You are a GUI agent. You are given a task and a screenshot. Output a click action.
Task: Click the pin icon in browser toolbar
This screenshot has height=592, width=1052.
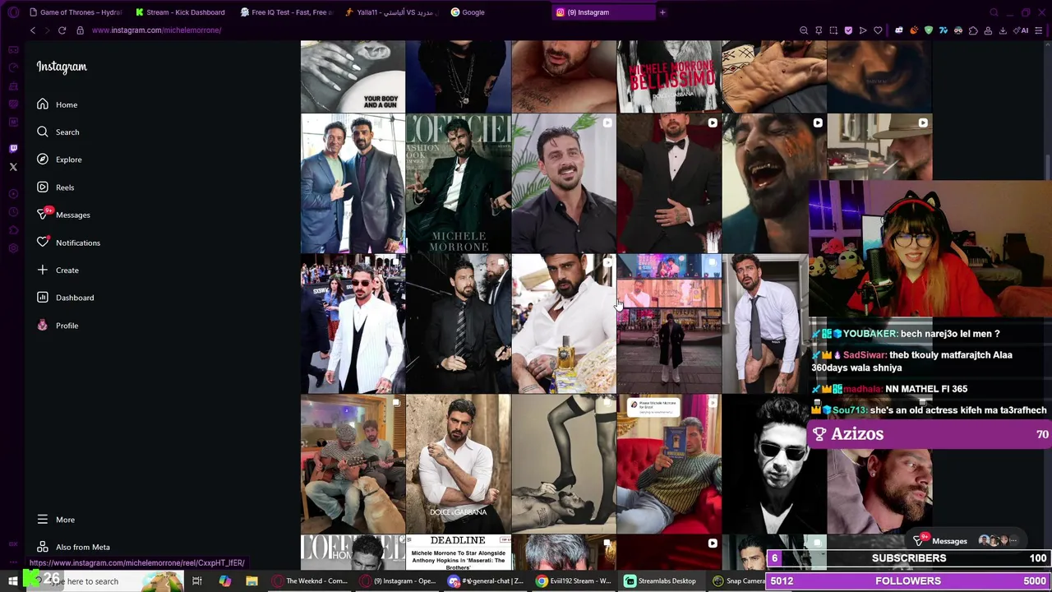(x=819, y=30)
